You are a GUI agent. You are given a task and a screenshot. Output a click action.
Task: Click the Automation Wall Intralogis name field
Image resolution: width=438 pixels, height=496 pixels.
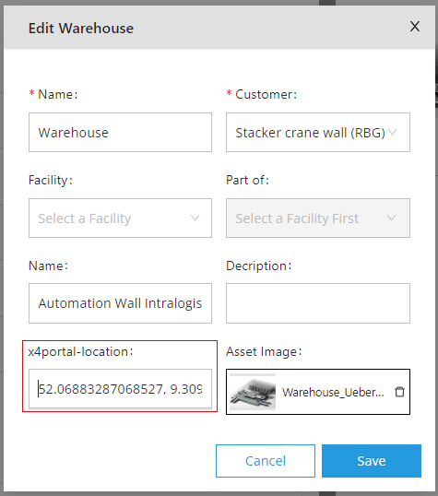120,303
